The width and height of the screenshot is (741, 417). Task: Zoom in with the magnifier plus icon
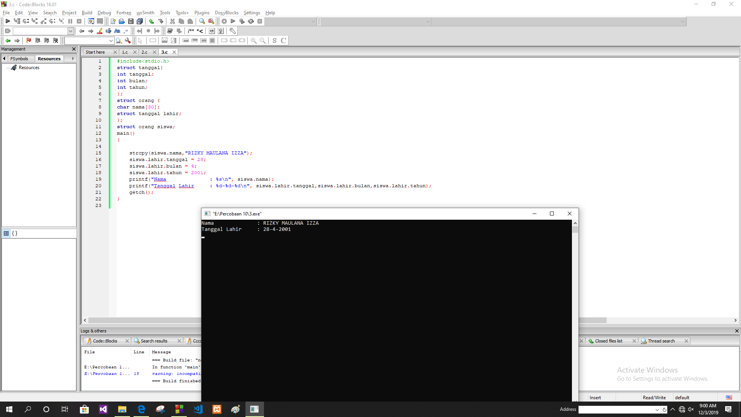click(x=254, y=41)
